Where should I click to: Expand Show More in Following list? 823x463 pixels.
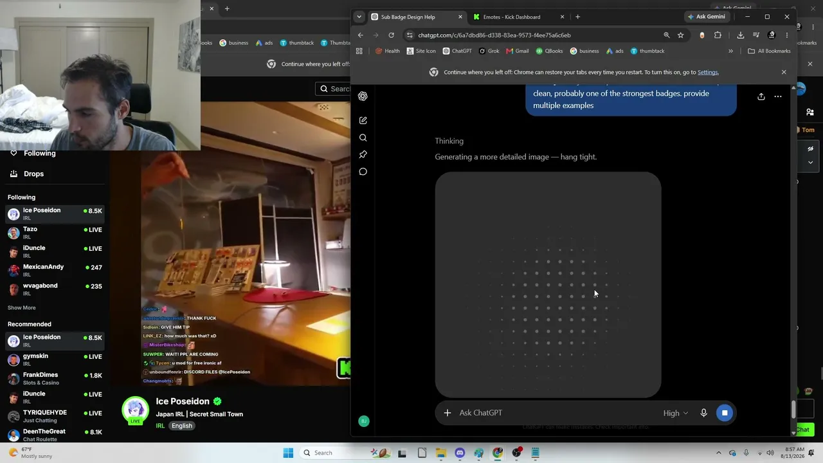[x=21, y=308]
